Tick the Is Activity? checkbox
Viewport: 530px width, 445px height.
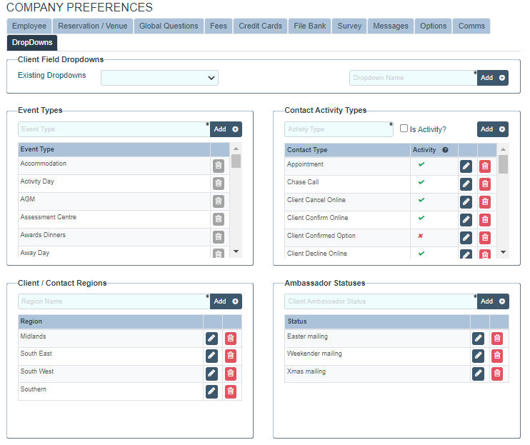point(404,129)
